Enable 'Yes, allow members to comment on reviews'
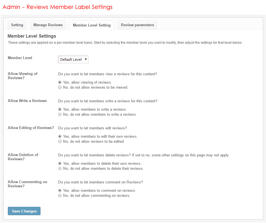The height and width of the screenshot is (223, 266). (60, 191)
